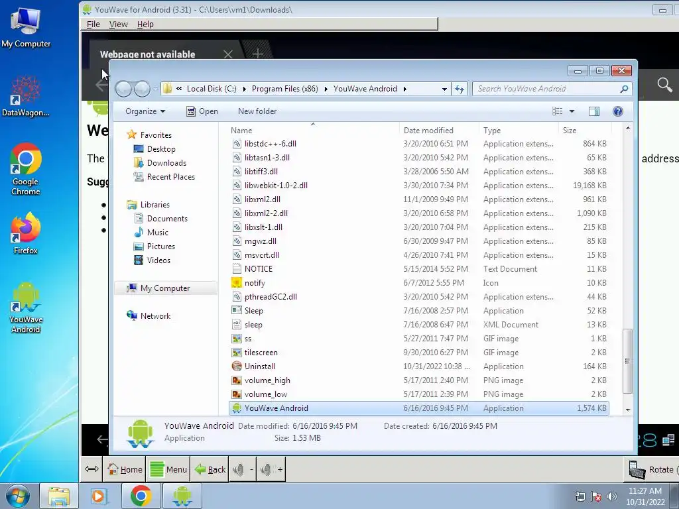The height and width of the screenshot is (509, 679).
Task: Open the View menu in YouWave
Action: pos(118,25)
